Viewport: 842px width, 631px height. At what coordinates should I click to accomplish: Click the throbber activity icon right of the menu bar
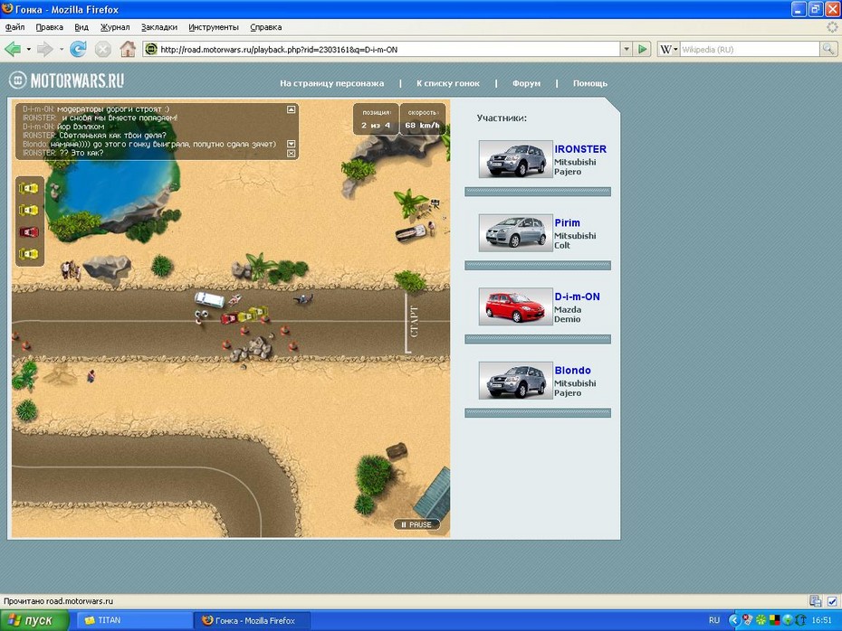pyautogui.click(x=832, y=27)
